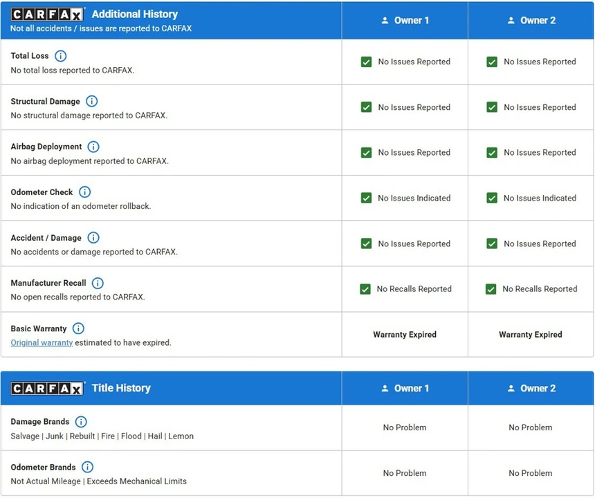Open the Odometer Brands info icon
The image size is (595, 498).
pyautogui.click(x=88, y=467)
